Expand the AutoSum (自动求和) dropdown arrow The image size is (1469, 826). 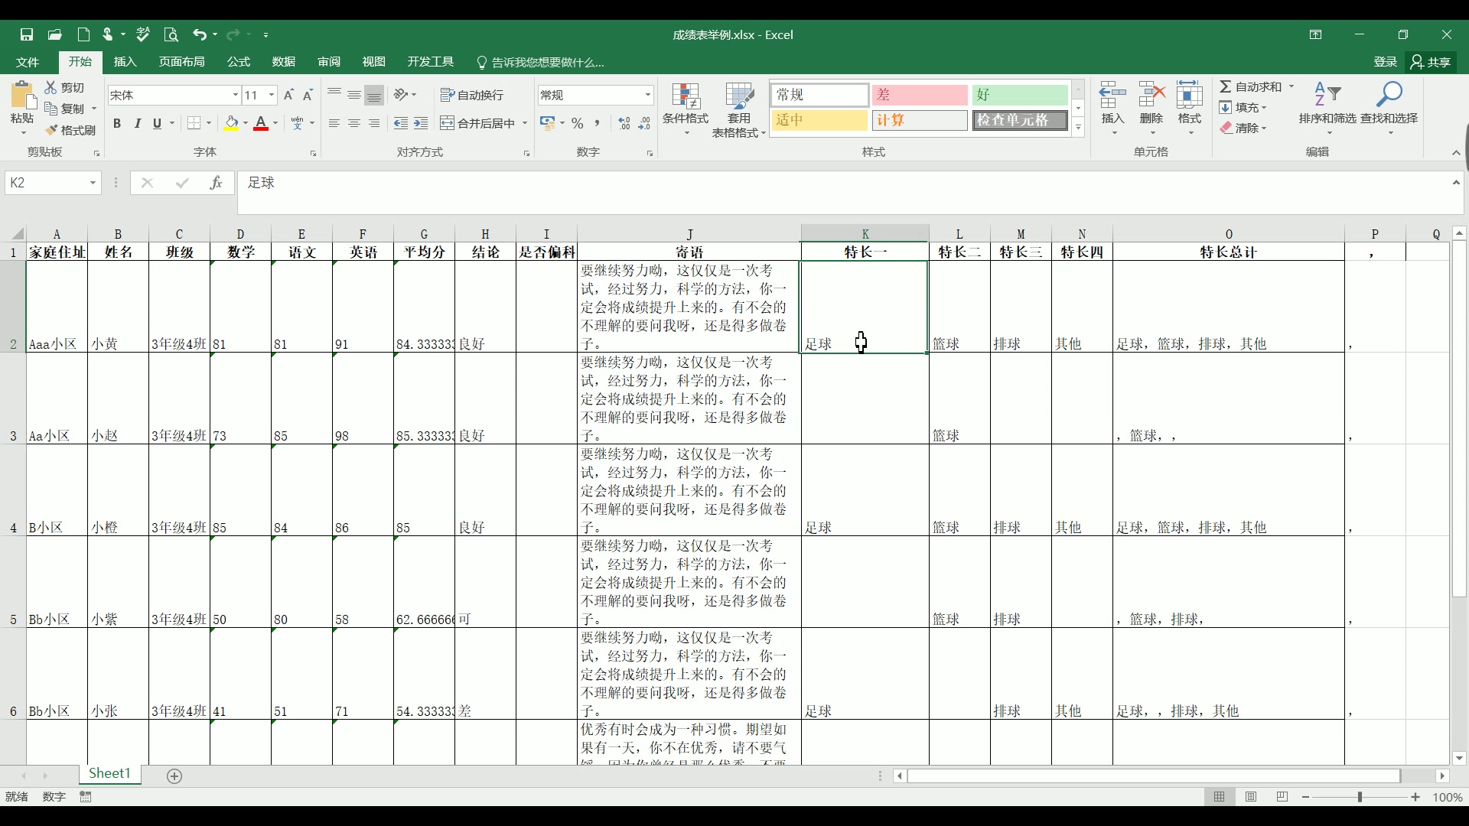(1291, 86)
